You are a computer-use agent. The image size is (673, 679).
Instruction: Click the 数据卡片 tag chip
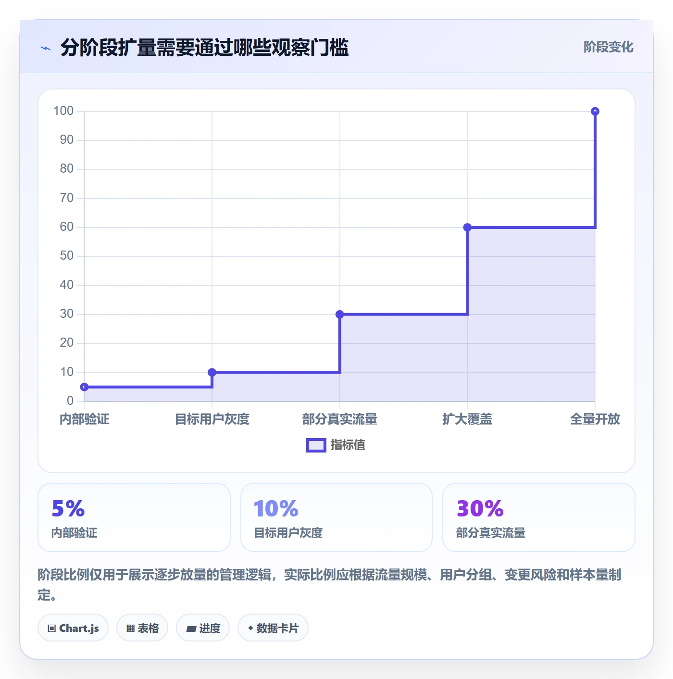point(273,628)
